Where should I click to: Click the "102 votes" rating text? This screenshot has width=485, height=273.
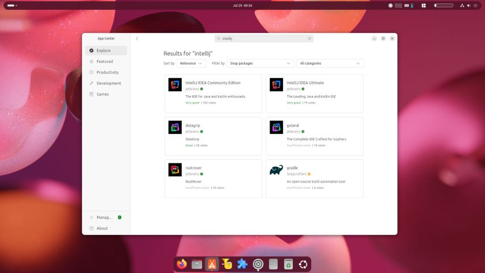210,103
